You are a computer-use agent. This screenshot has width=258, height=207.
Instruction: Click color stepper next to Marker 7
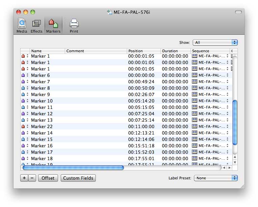tap(27, 82)
